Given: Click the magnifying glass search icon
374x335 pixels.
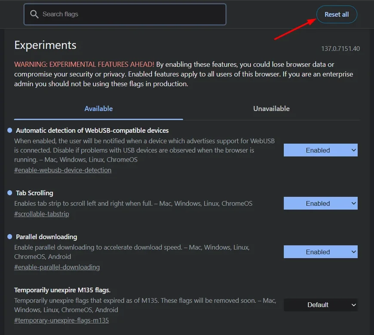Looking at the screenshot, I should pyautogui.click(x=34, y=15).
